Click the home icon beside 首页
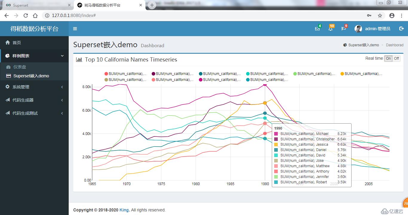This screenshot has width=408, height=215. 8,43
